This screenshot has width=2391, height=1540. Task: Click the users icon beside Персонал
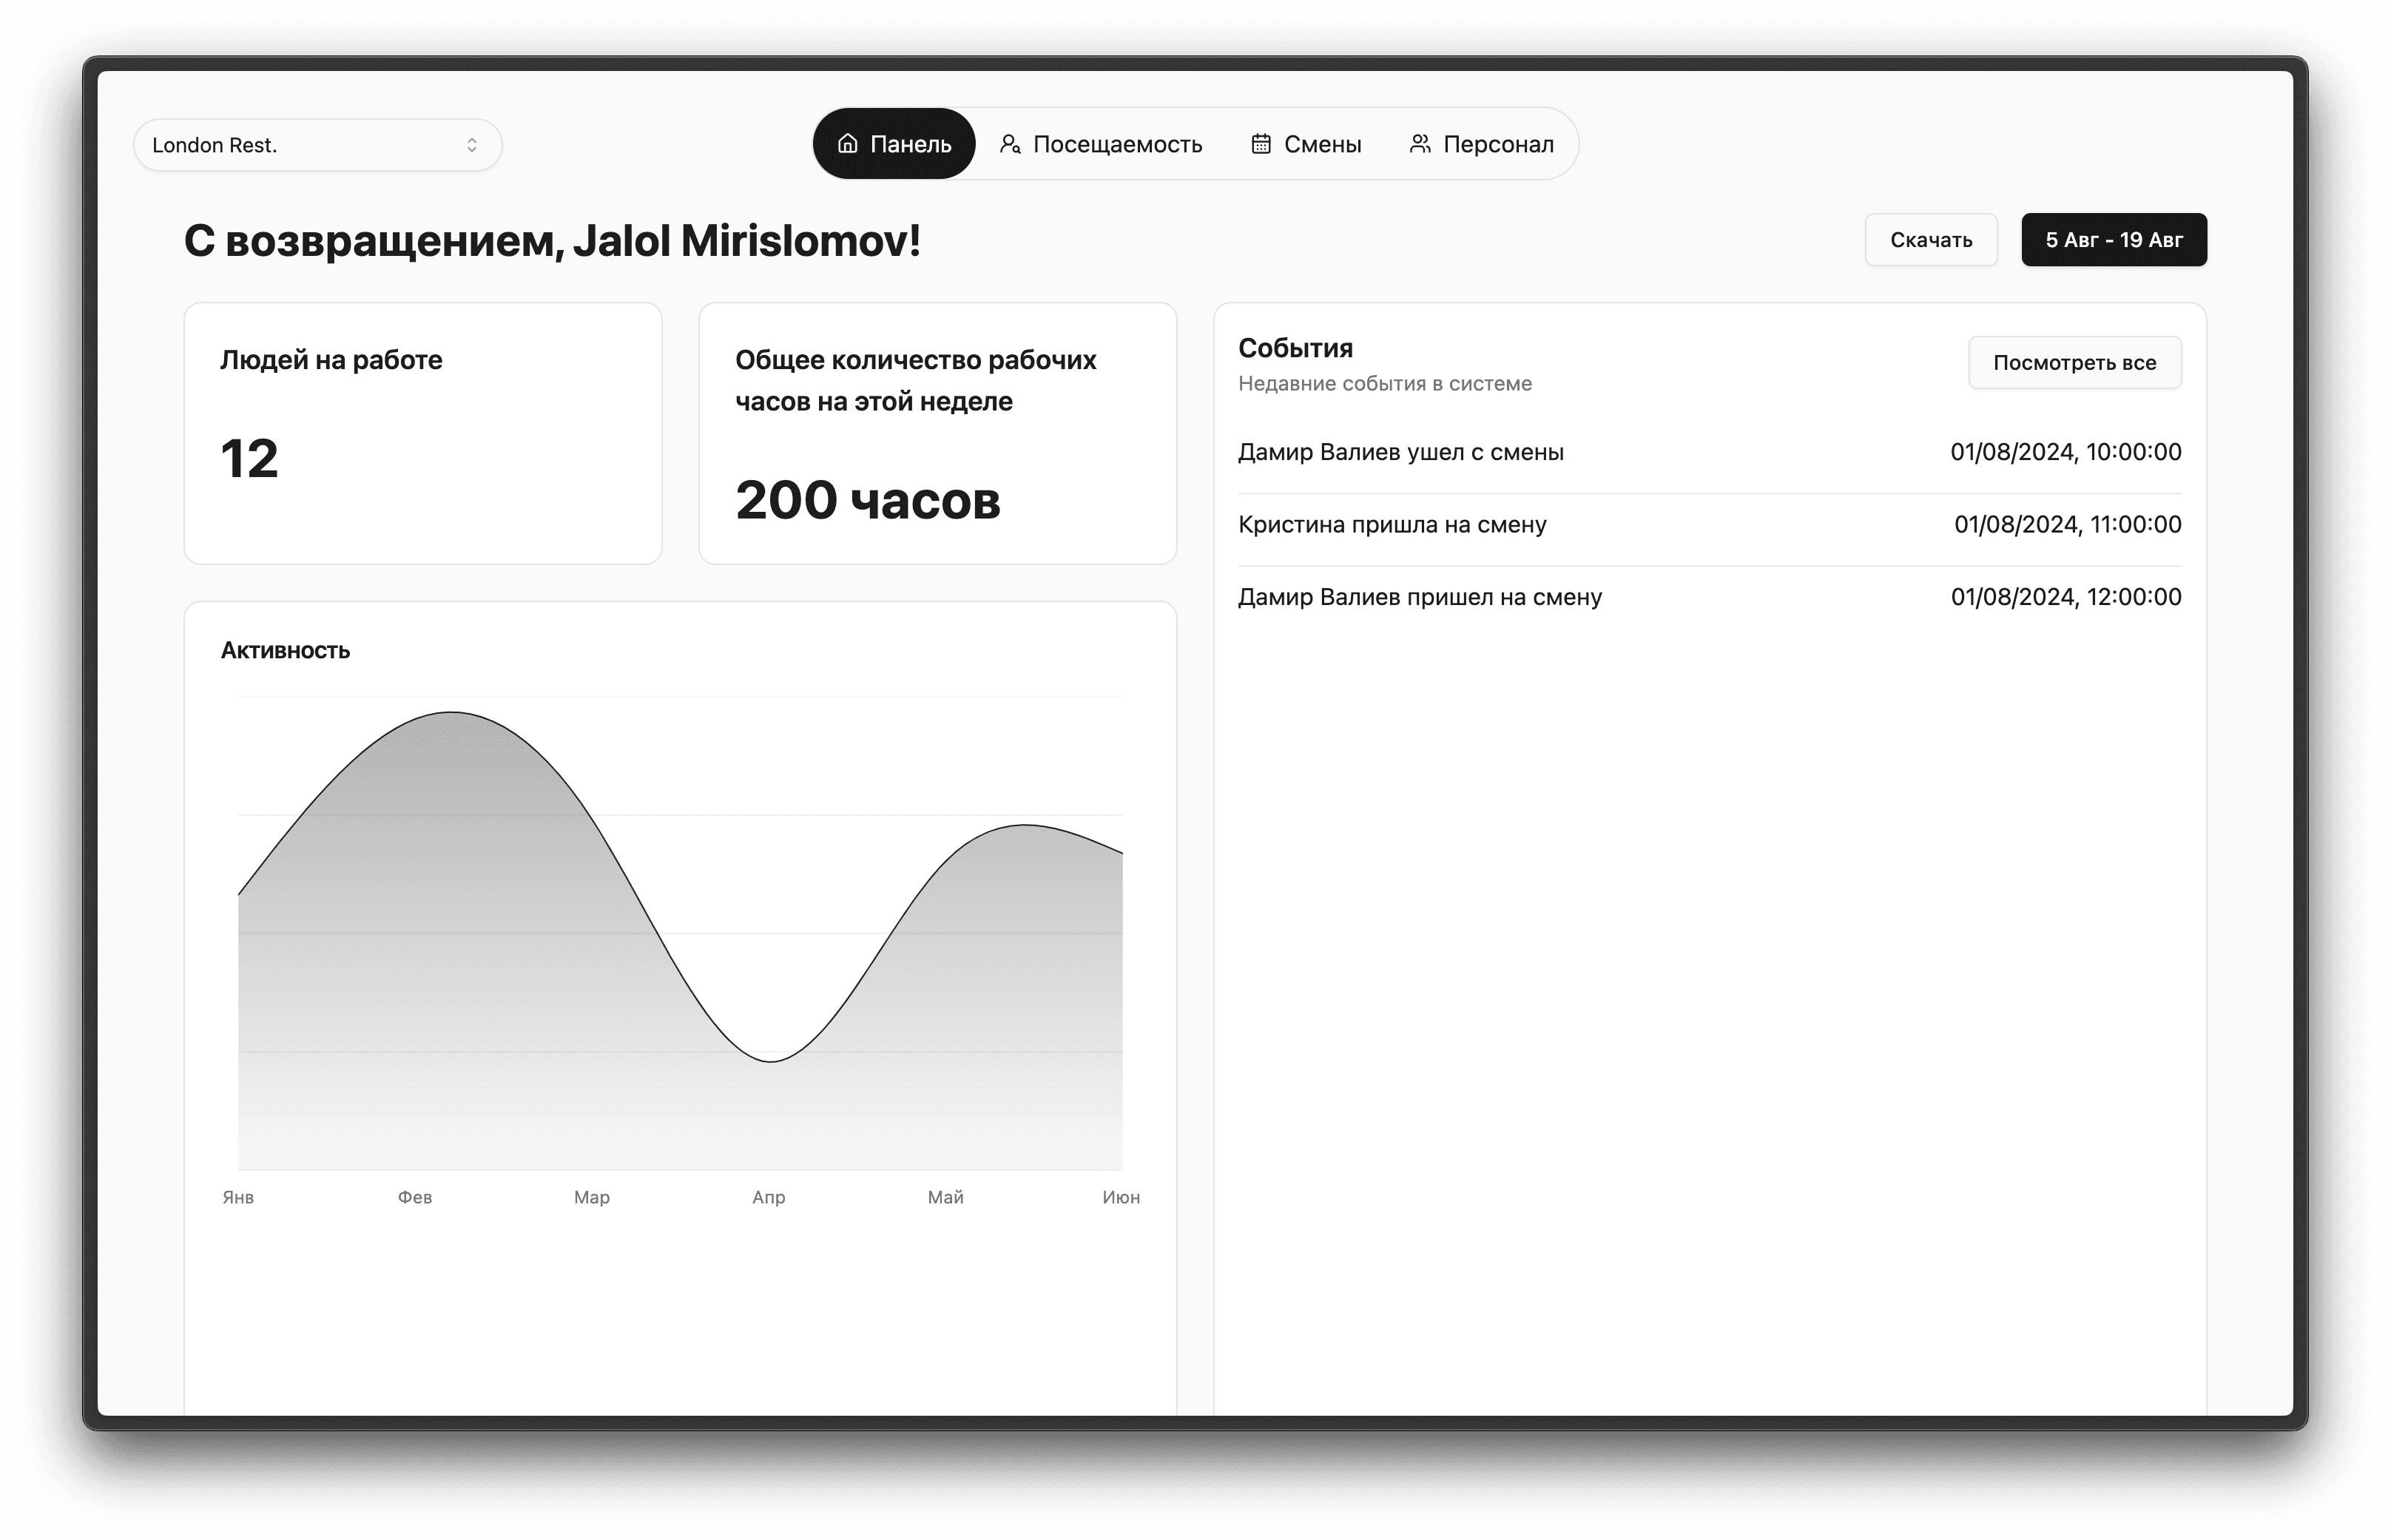point(1420,144)
